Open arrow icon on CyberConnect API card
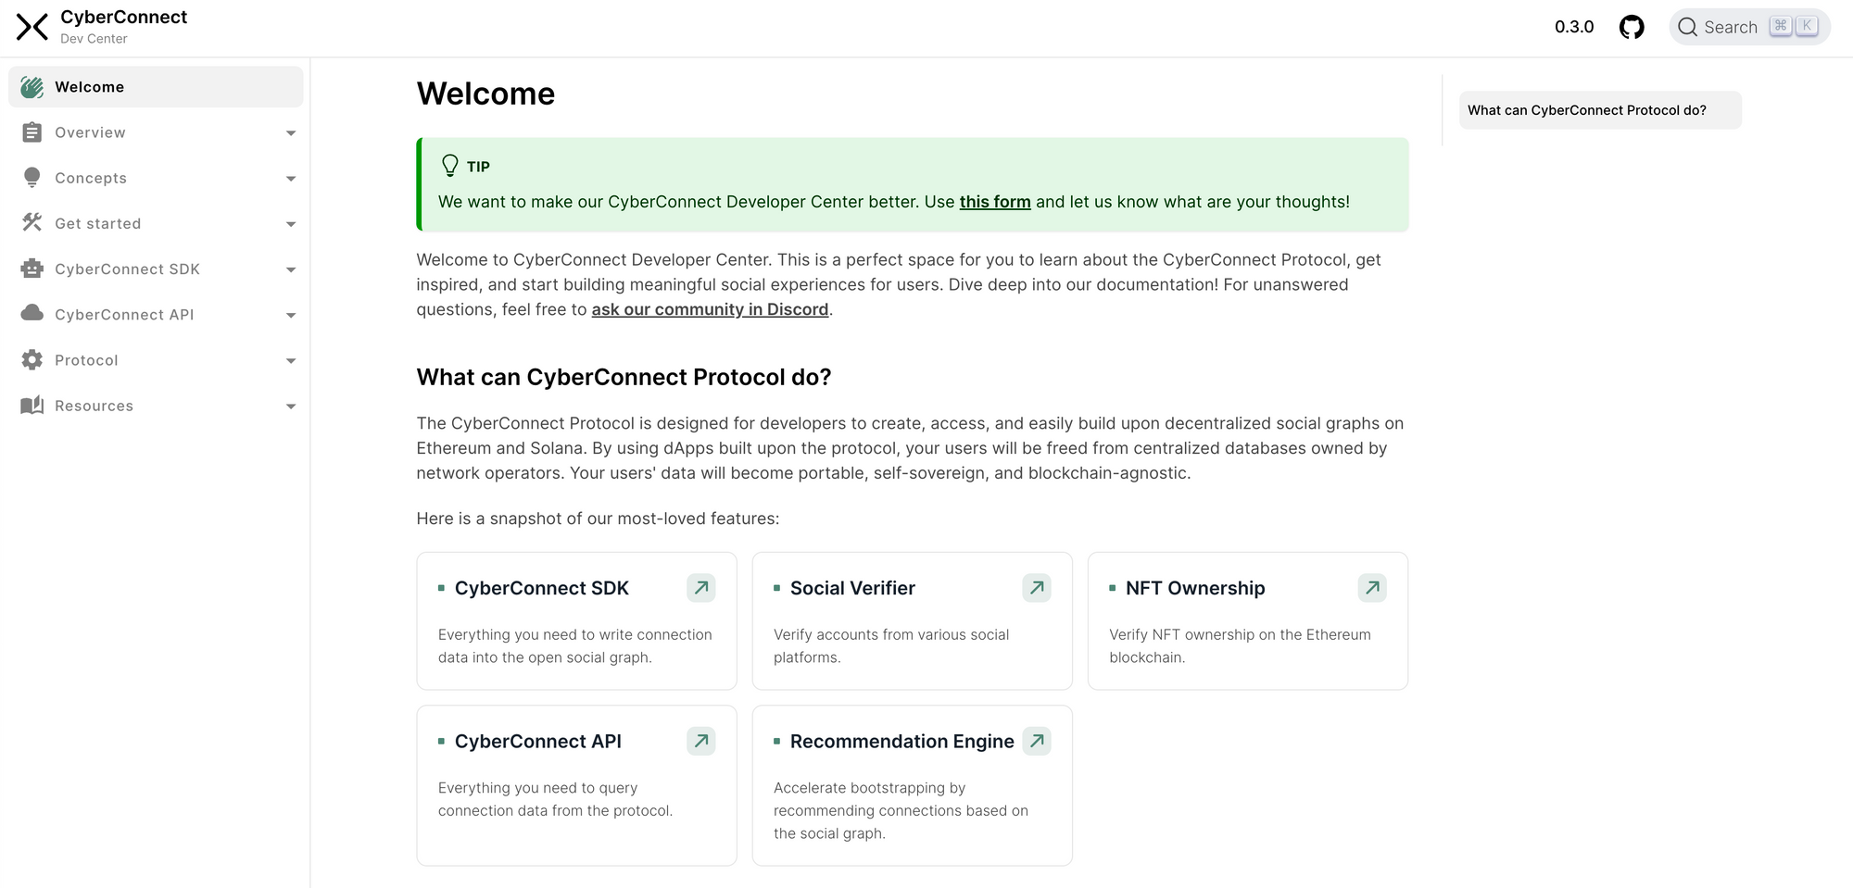Image resolution: width=1853 pixels, height=888 pixels. (x=701, y=741)
